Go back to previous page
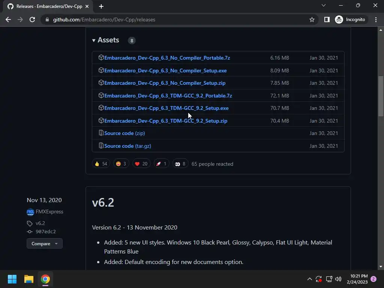384x288 pixels. coord(8,19)
